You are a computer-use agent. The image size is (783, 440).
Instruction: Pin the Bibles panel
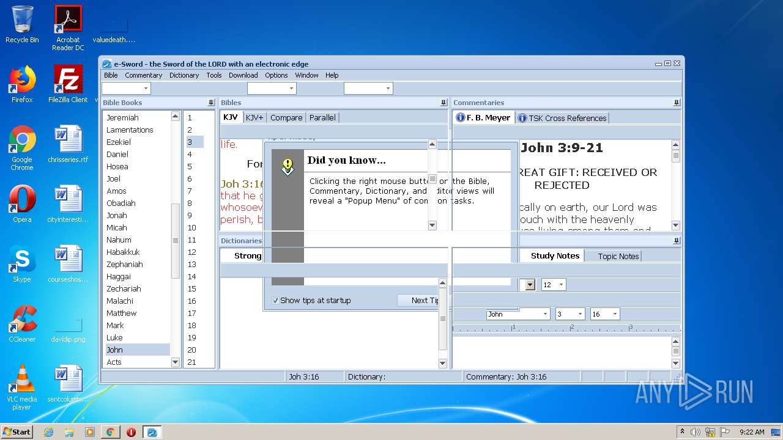pyautogui.click(x=444, y=103)
